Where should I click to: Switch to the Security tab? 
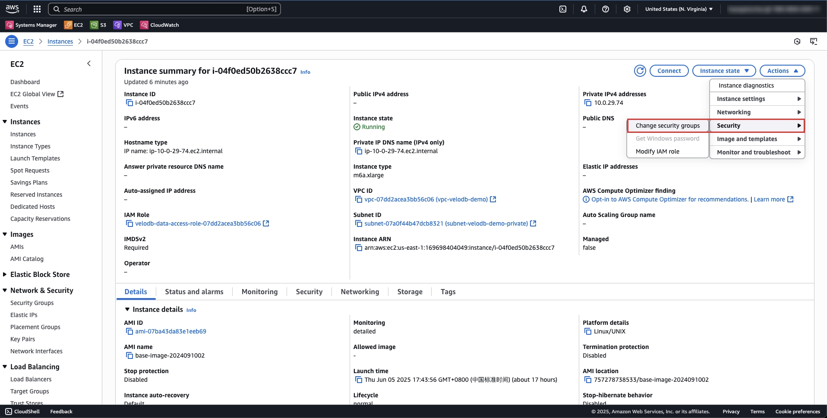309,292
